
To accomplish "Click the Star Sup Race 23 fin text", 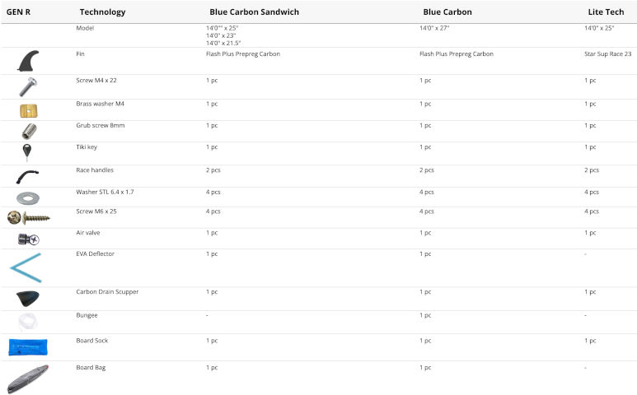I will point(607,53).
